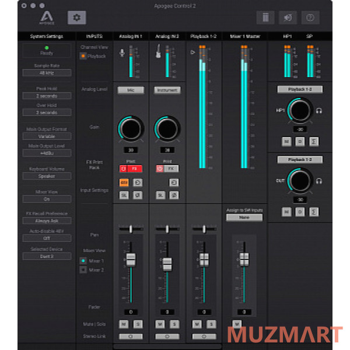Screen dimensions: 350x350
Task: Click the playback source icon on Playback 1-2
Action: pos(192,52)
